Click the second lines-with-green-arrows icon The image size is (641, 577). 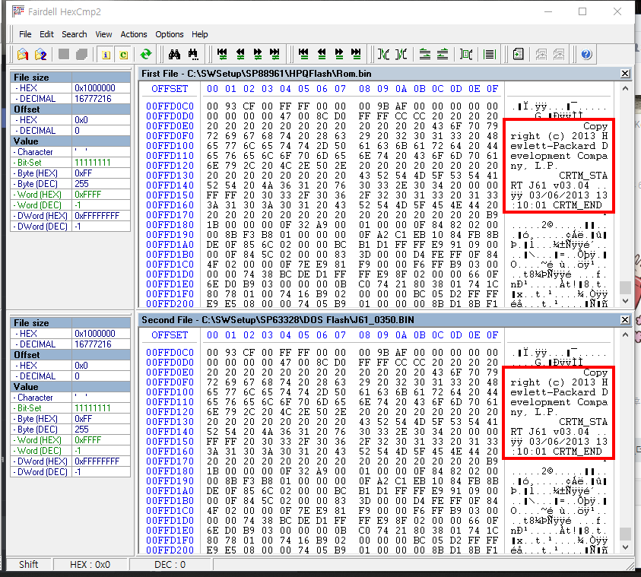[443, 54]
